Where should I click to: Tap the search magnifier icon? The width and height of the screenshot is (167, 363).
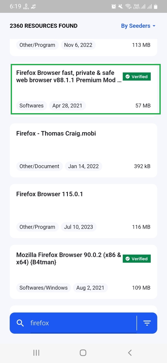pos(20,323)
